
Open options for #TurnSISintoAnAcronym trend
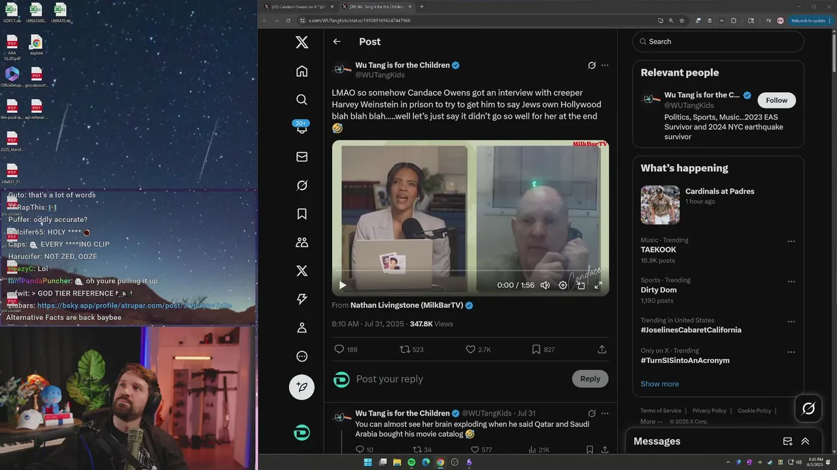[791, 351]
